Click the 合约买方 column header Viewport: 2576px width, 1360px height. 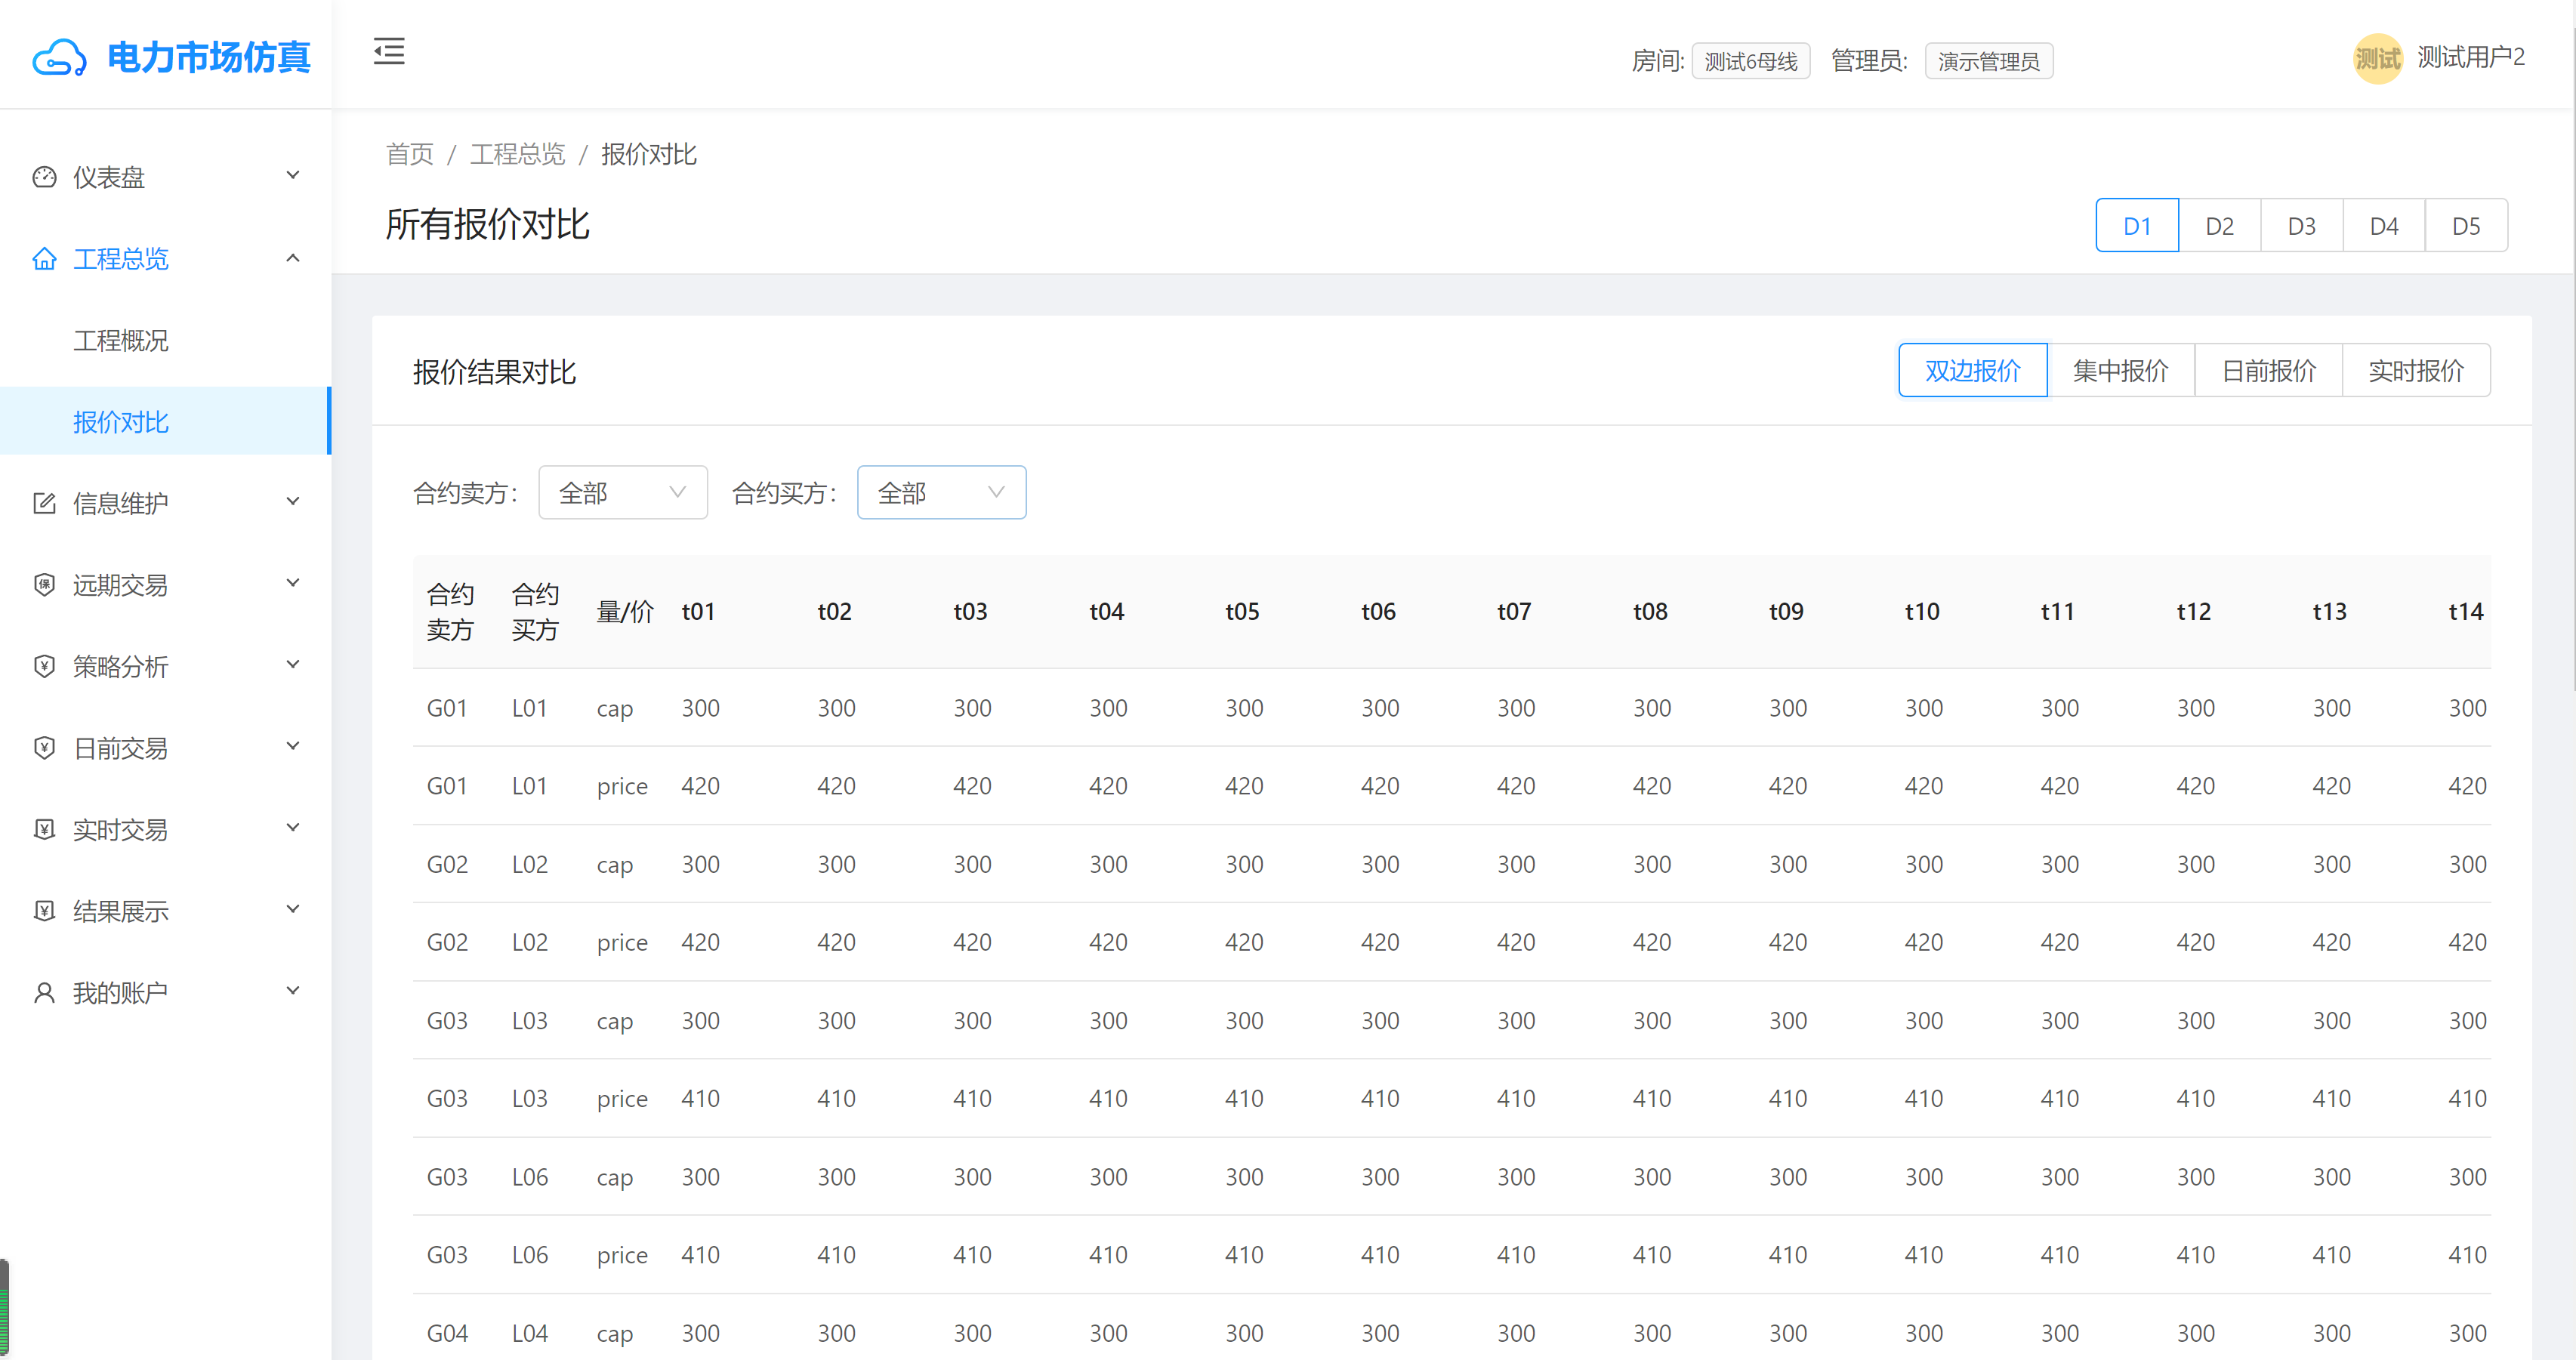pyautogui.click(x=535, y=611)
